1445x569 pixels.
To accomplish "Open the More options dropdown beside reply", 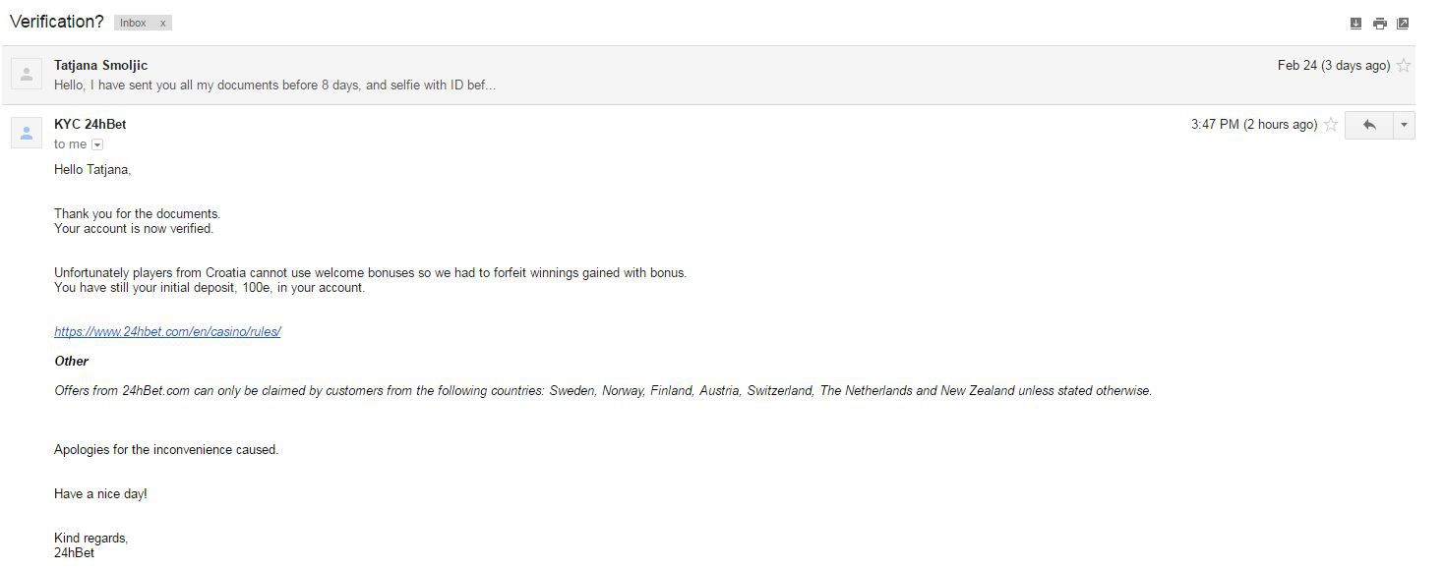I will [x=1404, y=125].
